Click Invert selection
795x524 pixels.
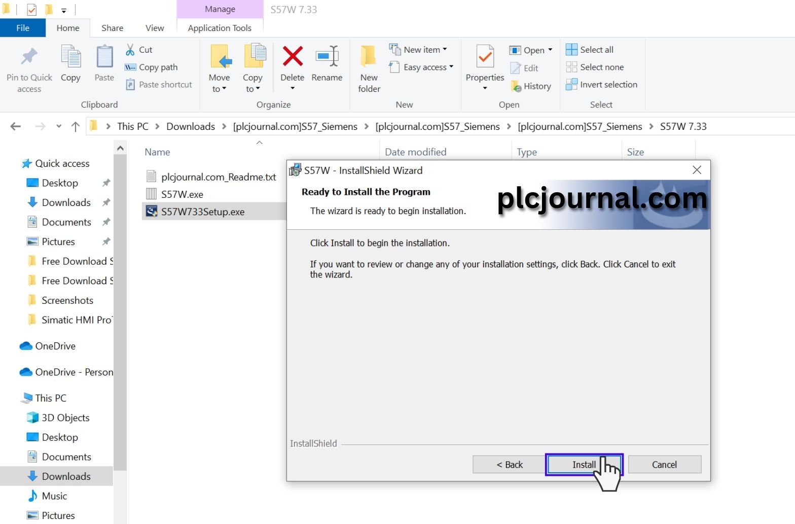(602, 85)
